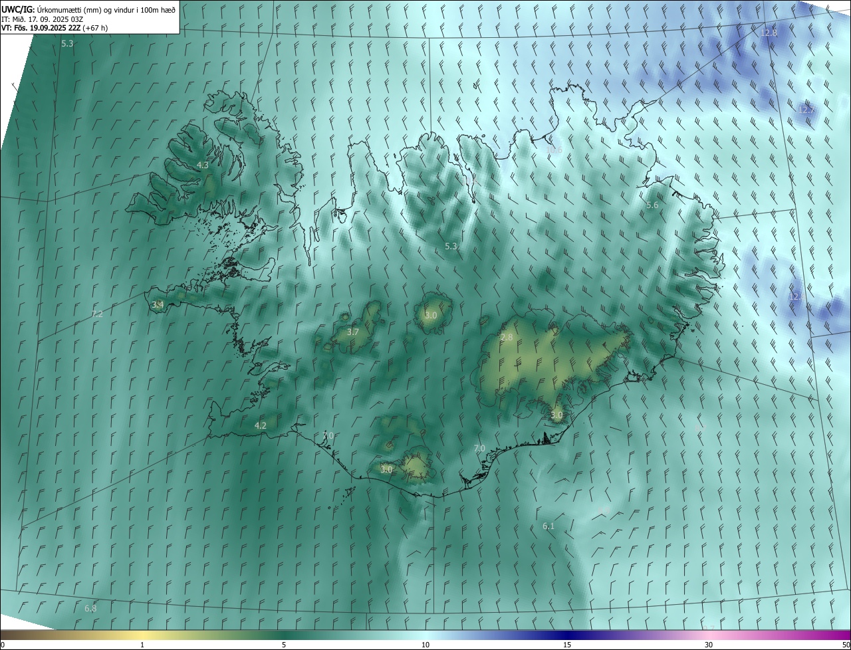The height and width of the screenshot is (650, 851).
Task: Click the 12.8 value label over the sea
Action: click(x=769, y=33)
